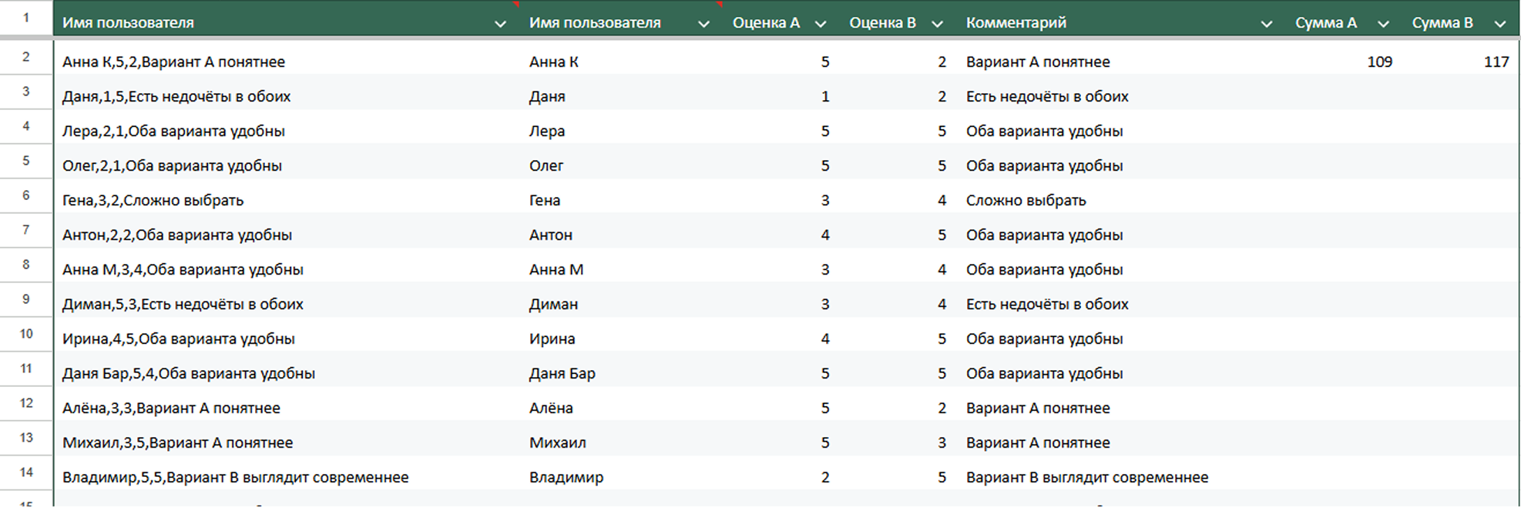Expand the Оценка A filter dropdown

pyautogui.click(x=821, y=24)
